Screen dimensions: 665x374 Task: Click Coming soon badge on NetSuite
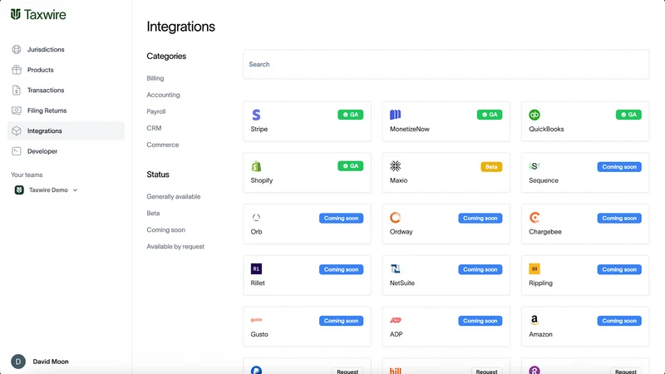click(480, 269)
